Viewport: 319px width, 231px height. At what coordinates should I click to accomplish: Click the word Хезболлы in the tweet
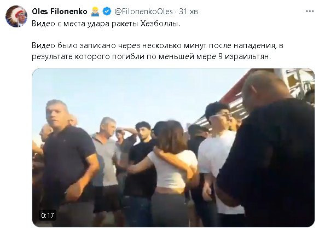click(x=160, y=24)
